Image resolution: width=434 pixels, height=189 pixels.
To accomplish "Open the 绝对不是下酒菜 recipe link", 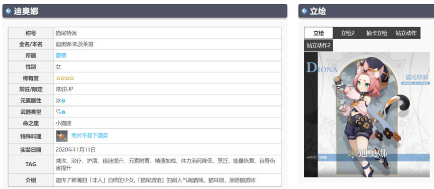I will pos(90,135).
